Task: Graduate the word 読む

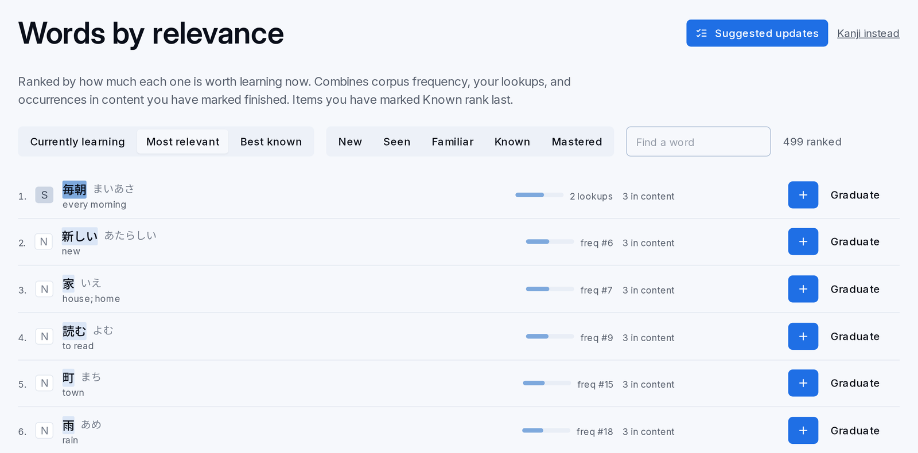Action: pyautogui.click(x=855, y=336)
